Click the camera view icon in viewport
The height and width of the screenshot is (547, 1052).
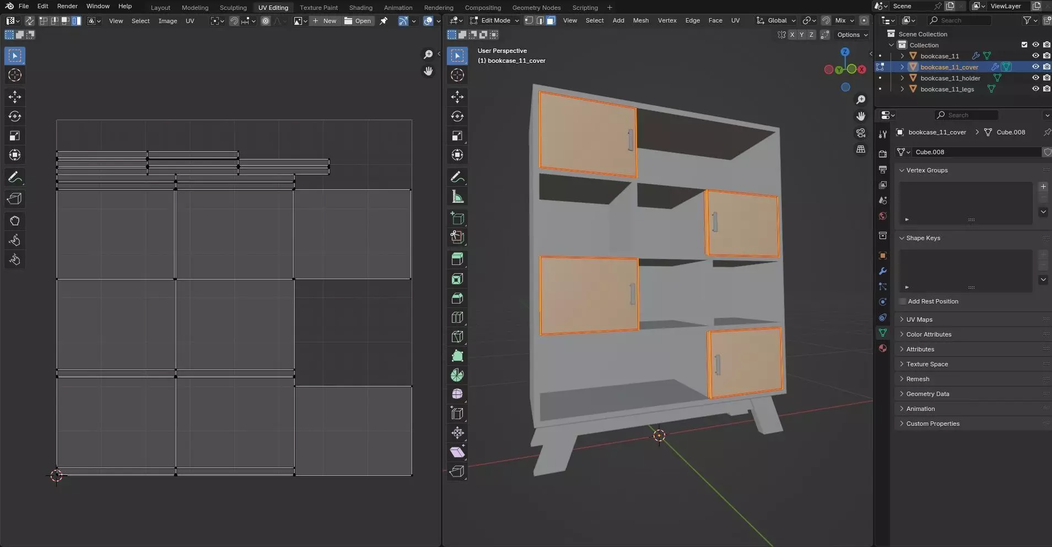pos(861,133)
